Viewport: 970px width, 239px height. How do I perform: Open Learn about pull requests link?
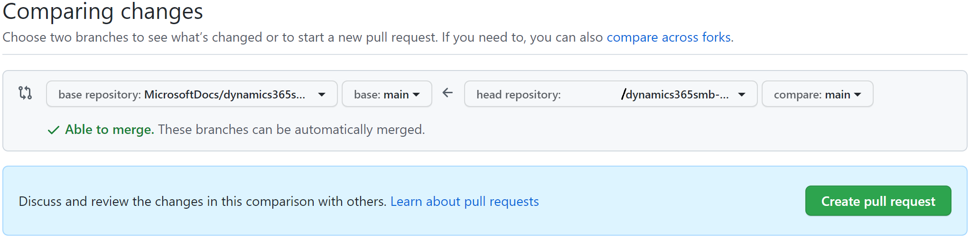click(x=464, y=202)
